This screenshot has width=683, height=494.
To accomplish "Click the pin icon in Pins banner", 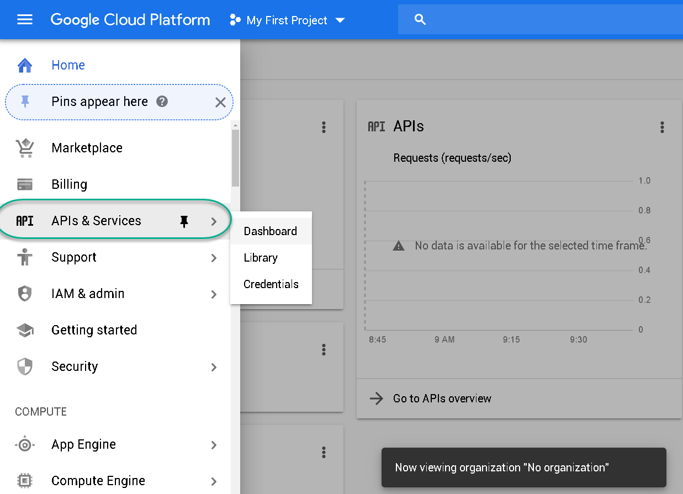I will pos(25,102).
